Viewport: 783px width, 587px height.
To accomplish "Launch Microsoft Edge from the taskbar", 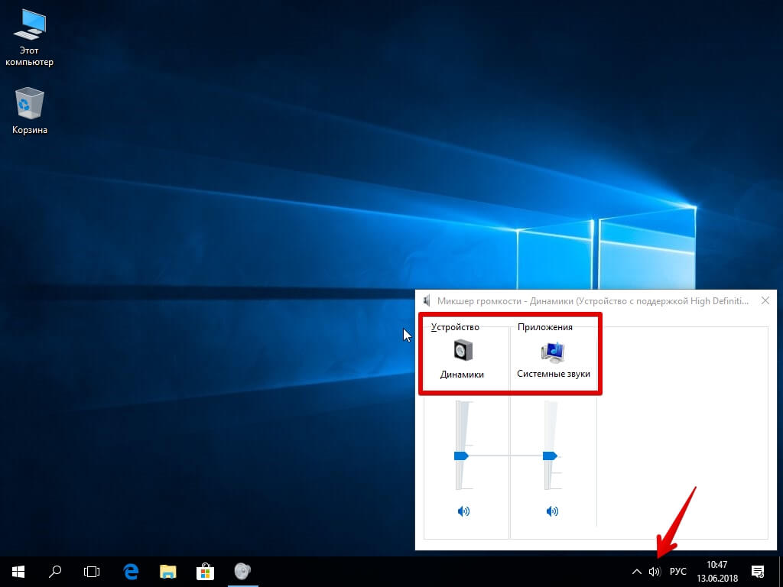I will click(x=131, y=571).
